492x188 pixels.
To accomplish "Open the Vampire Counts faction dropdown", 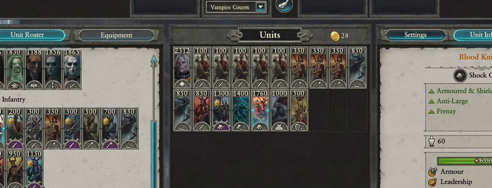I will click(236, 7).
